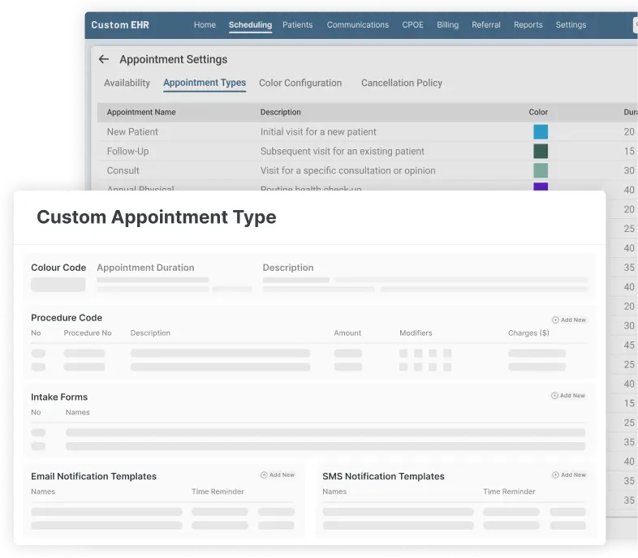Screen dimensions: 638x558
Task: Open the Cancellation Policy tab
Action: click(402, 83)
